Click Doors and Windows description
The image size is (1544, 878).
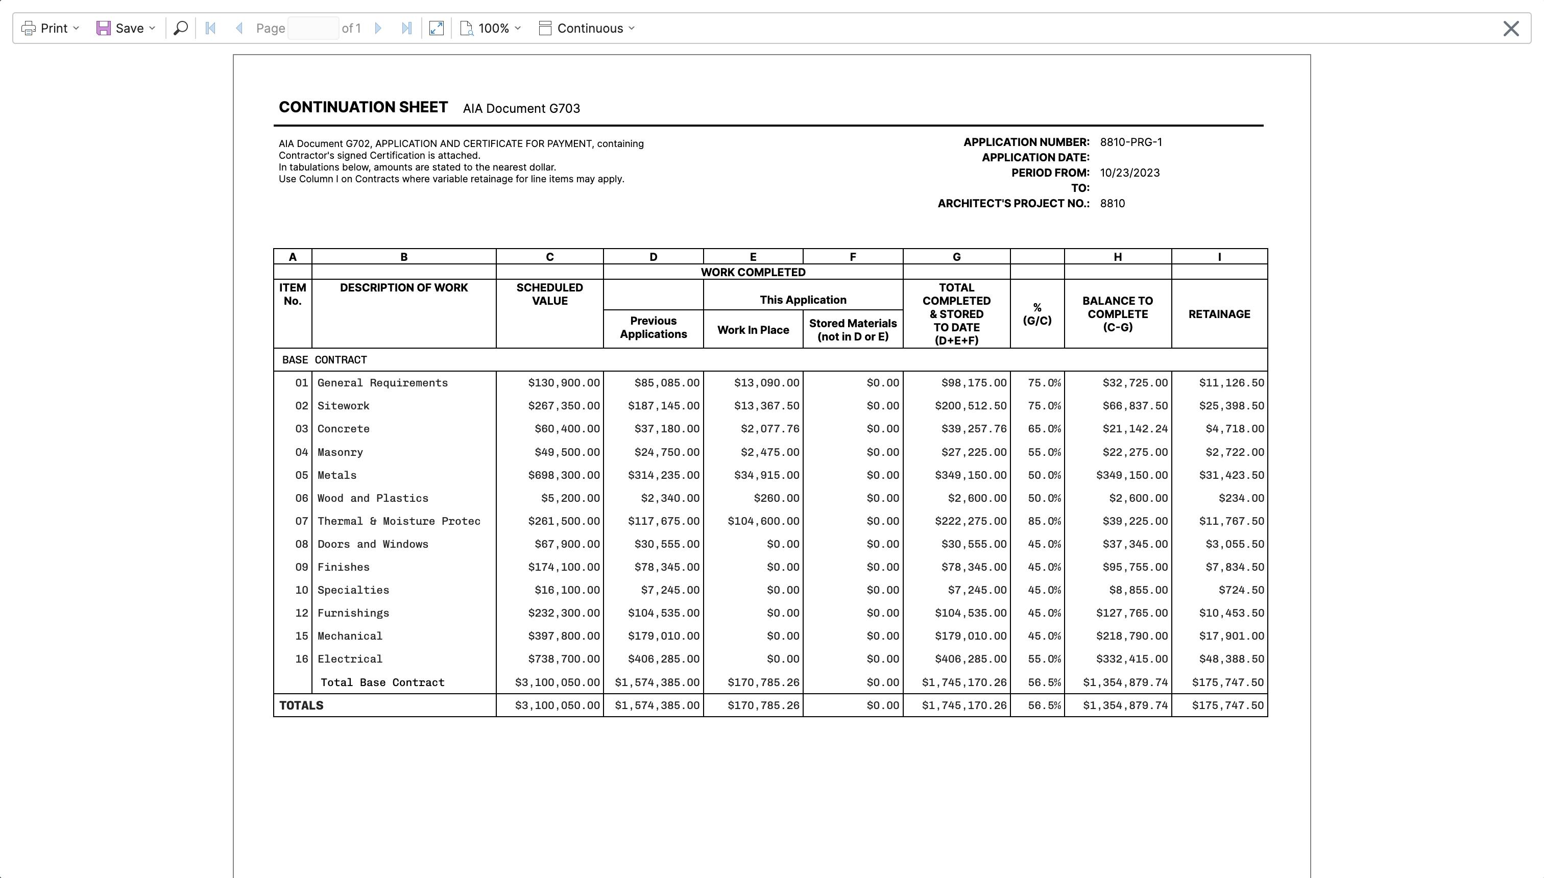coord(373,544)
